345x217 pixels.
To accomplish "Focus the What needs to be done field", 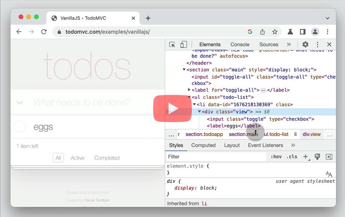I will tap(87, 102).
